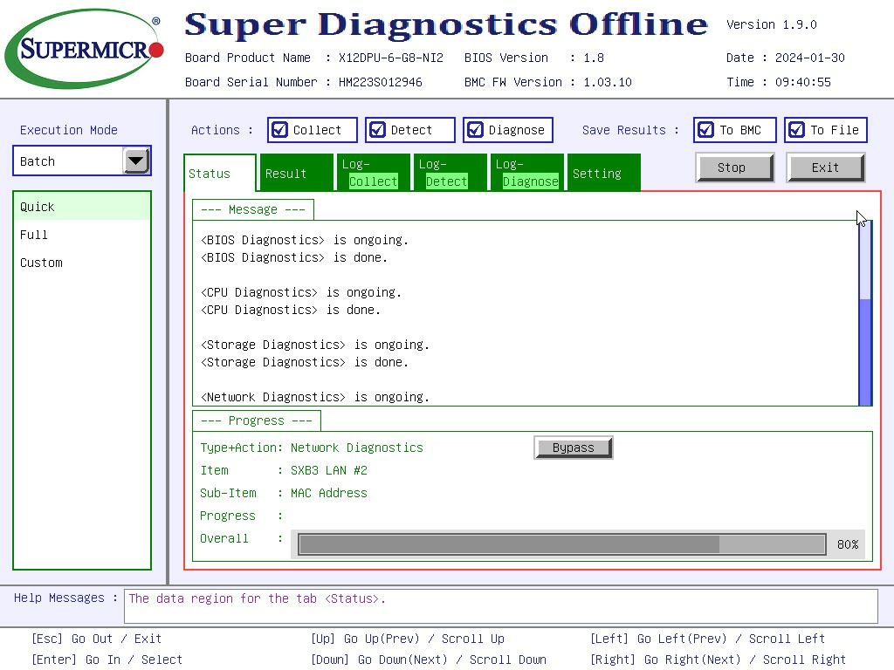Select the Full diagnostic mode
The image size is (894, 670).
coord(33,235)
